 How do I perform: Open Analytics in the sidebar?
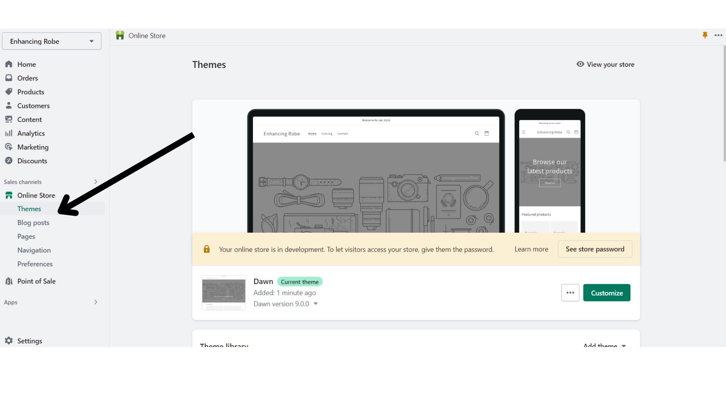(x=31, y=133)
